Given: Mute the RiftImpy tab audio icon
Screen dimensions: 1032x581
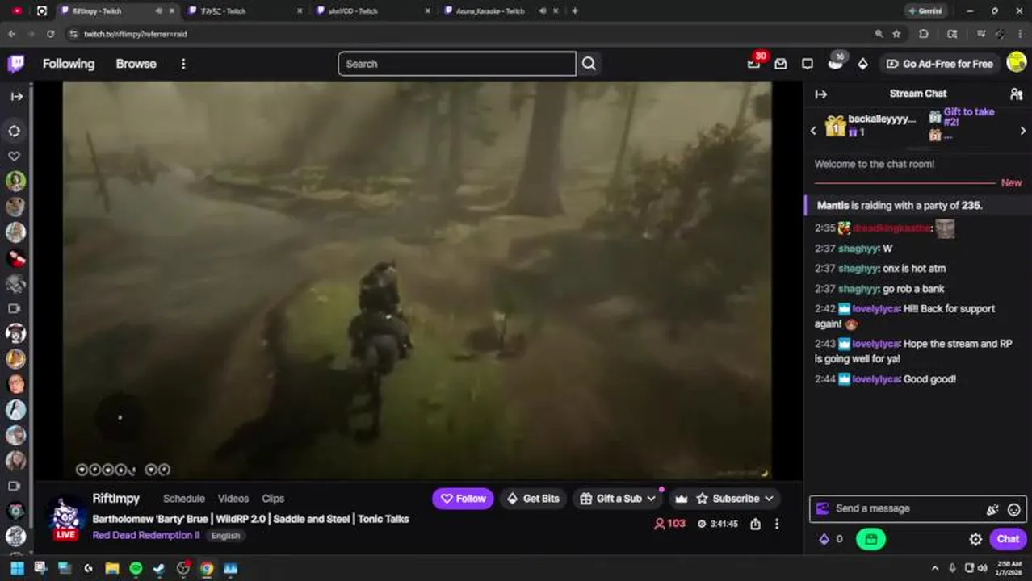Looking at the screenshot, I should (158, 11).
